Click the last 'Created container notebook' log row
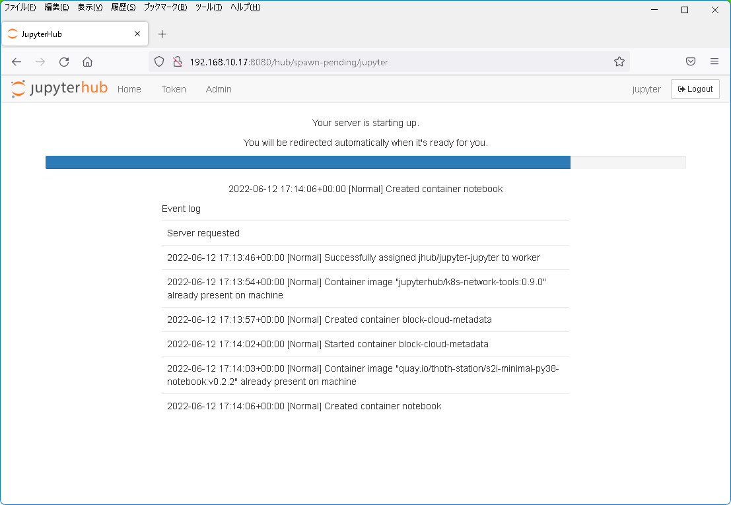731x505 pixels. [x=366, y=406]
